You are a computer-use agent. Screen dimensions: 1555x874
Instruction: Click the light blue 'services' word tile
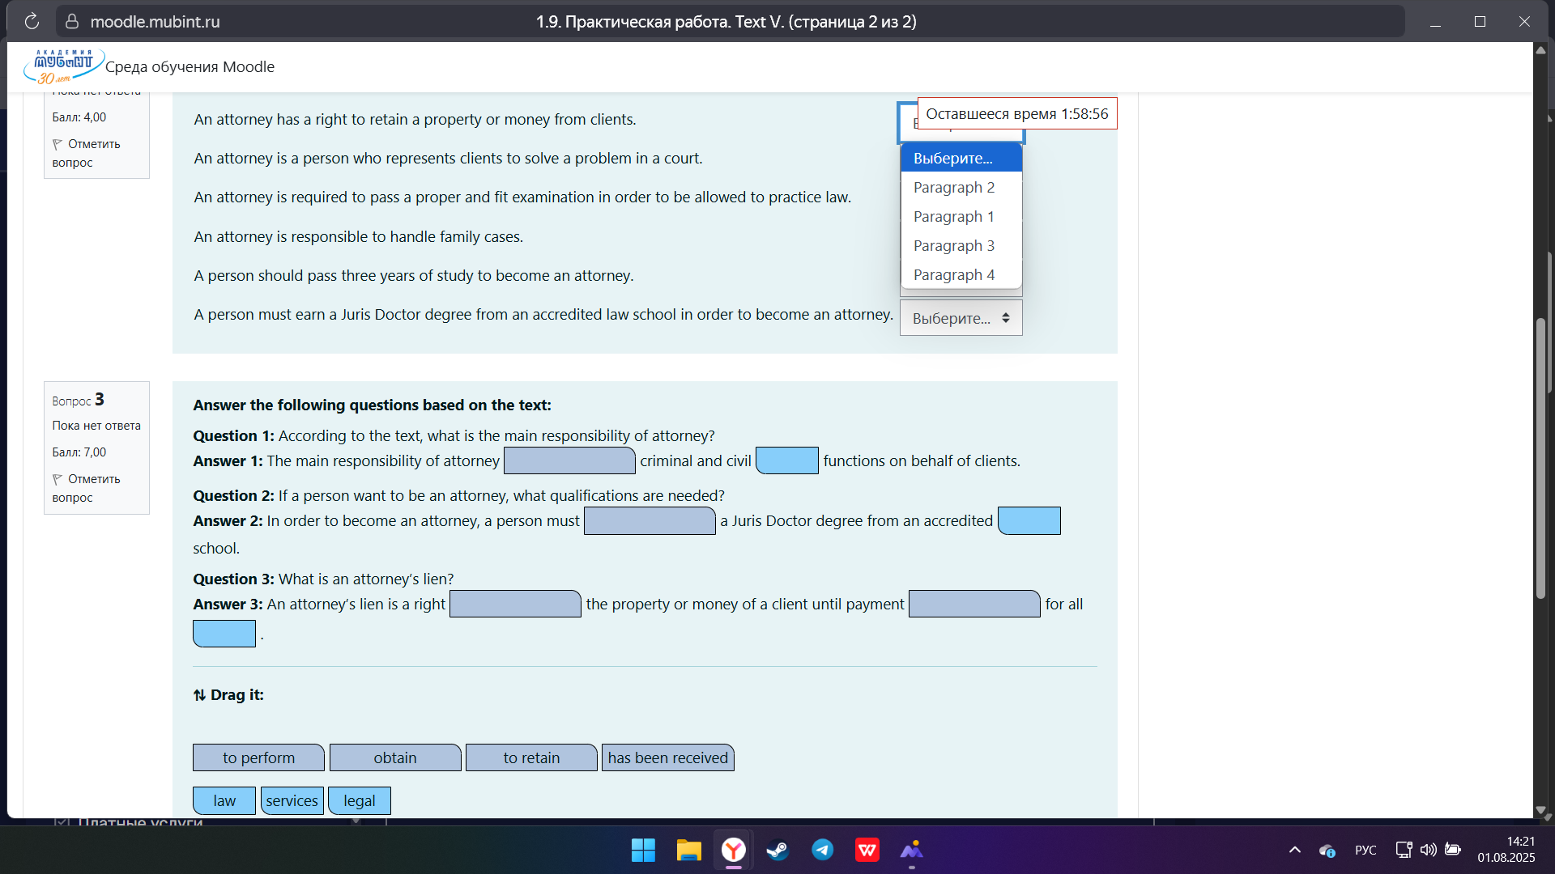tap(292, 801)
